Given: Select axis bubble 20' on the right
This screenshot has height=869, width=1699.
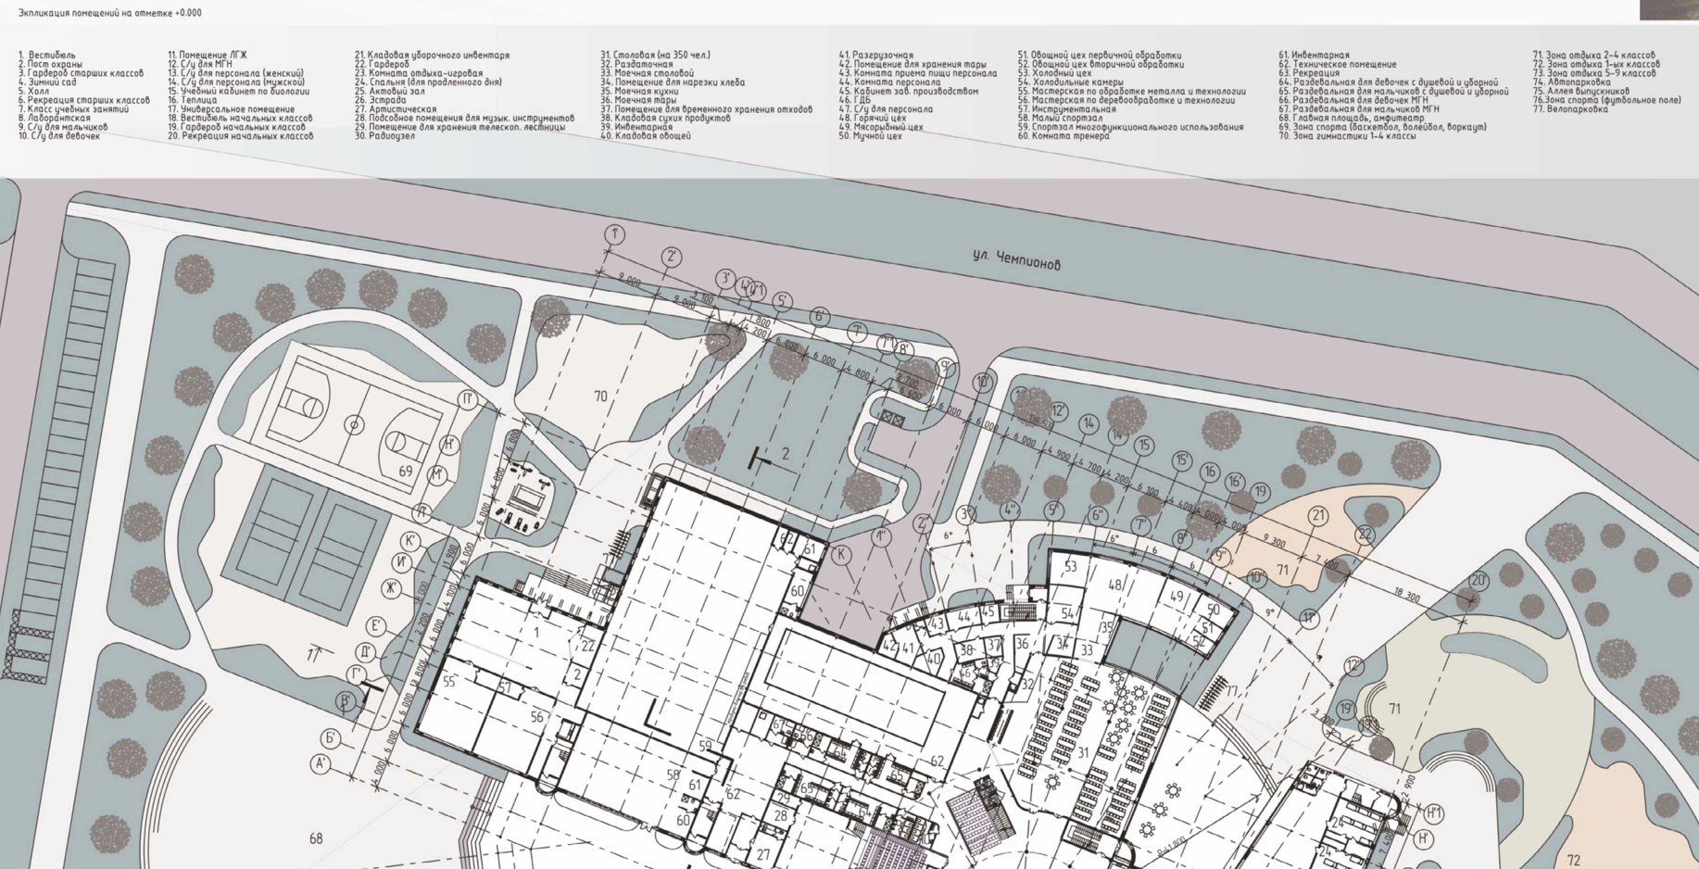Looking at the screenshot, I should coord(1479,581).
